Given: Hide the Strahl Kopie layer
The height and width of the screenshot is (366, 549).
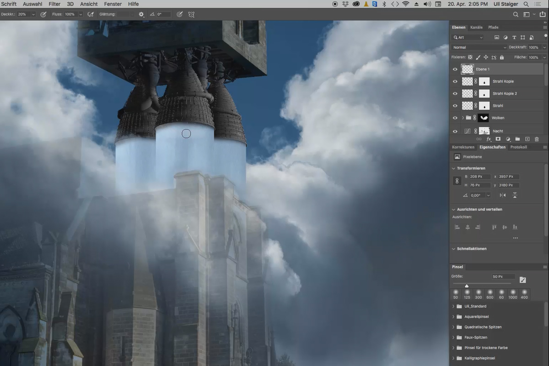Looking at the screenshot, I should [455, 81].
